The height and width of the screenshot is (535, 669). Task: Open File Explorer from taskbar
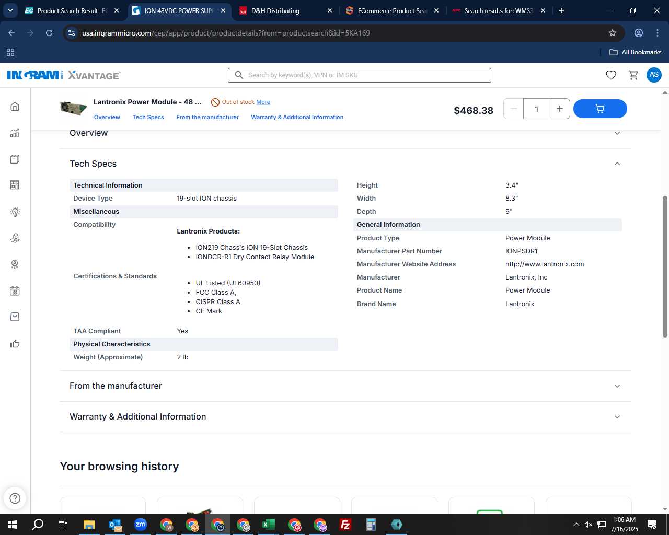[x=89, y=525]
